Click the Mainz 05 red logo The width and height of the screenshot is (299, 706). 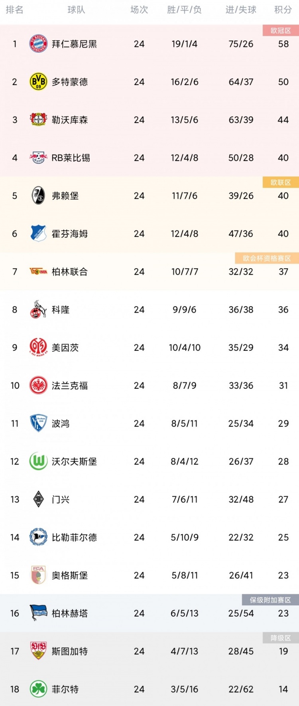38,347
